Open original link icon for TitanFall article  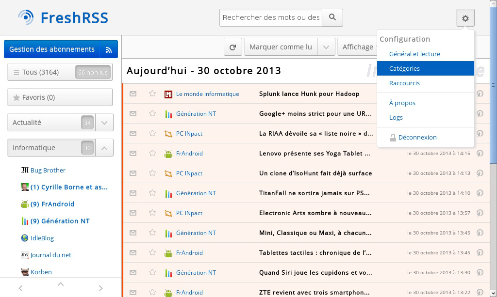(480, 193)
